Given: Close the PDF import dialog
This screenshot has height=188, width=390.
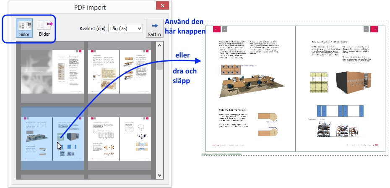Looking at the screenshot, I should pos(162,5).
